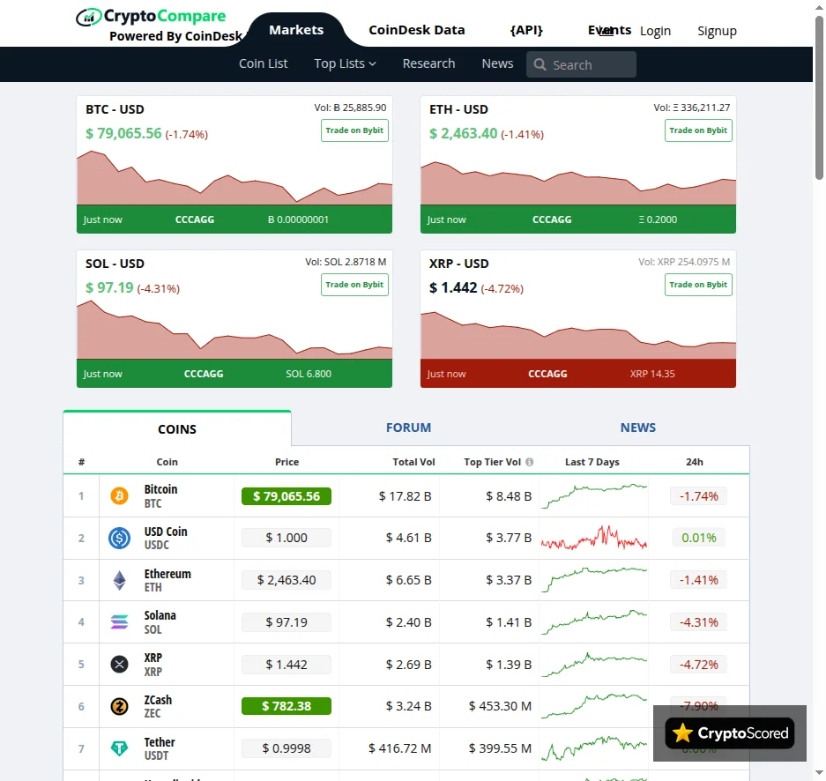The width and height of the screenshot is (826, 781).
Task: Click the Tether coin icon
Action: pyautogui.click(x=120, y=748)
